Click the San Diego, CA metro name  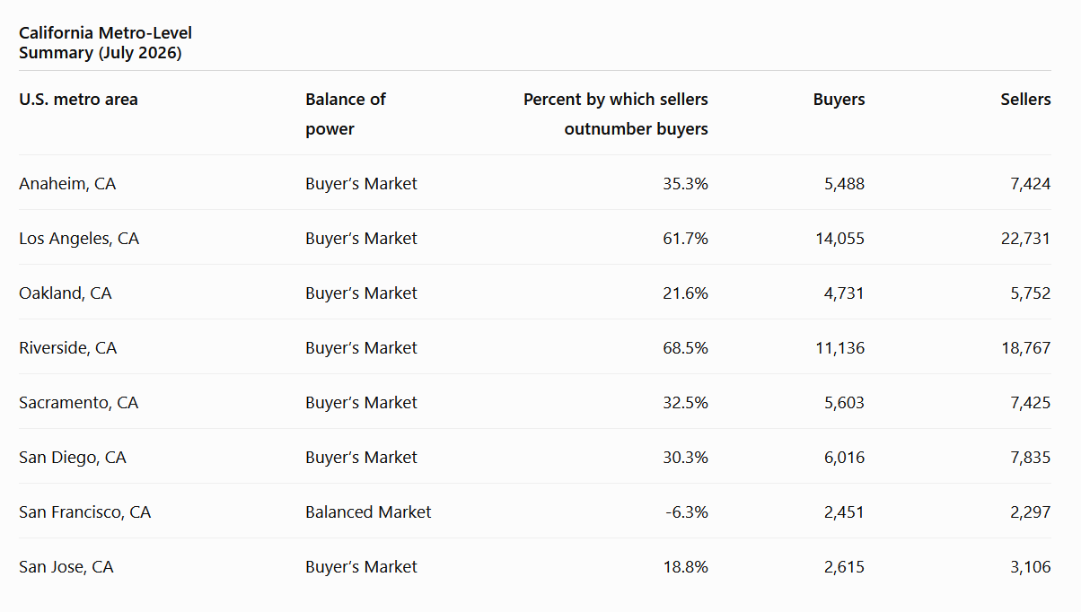(73, 458)
